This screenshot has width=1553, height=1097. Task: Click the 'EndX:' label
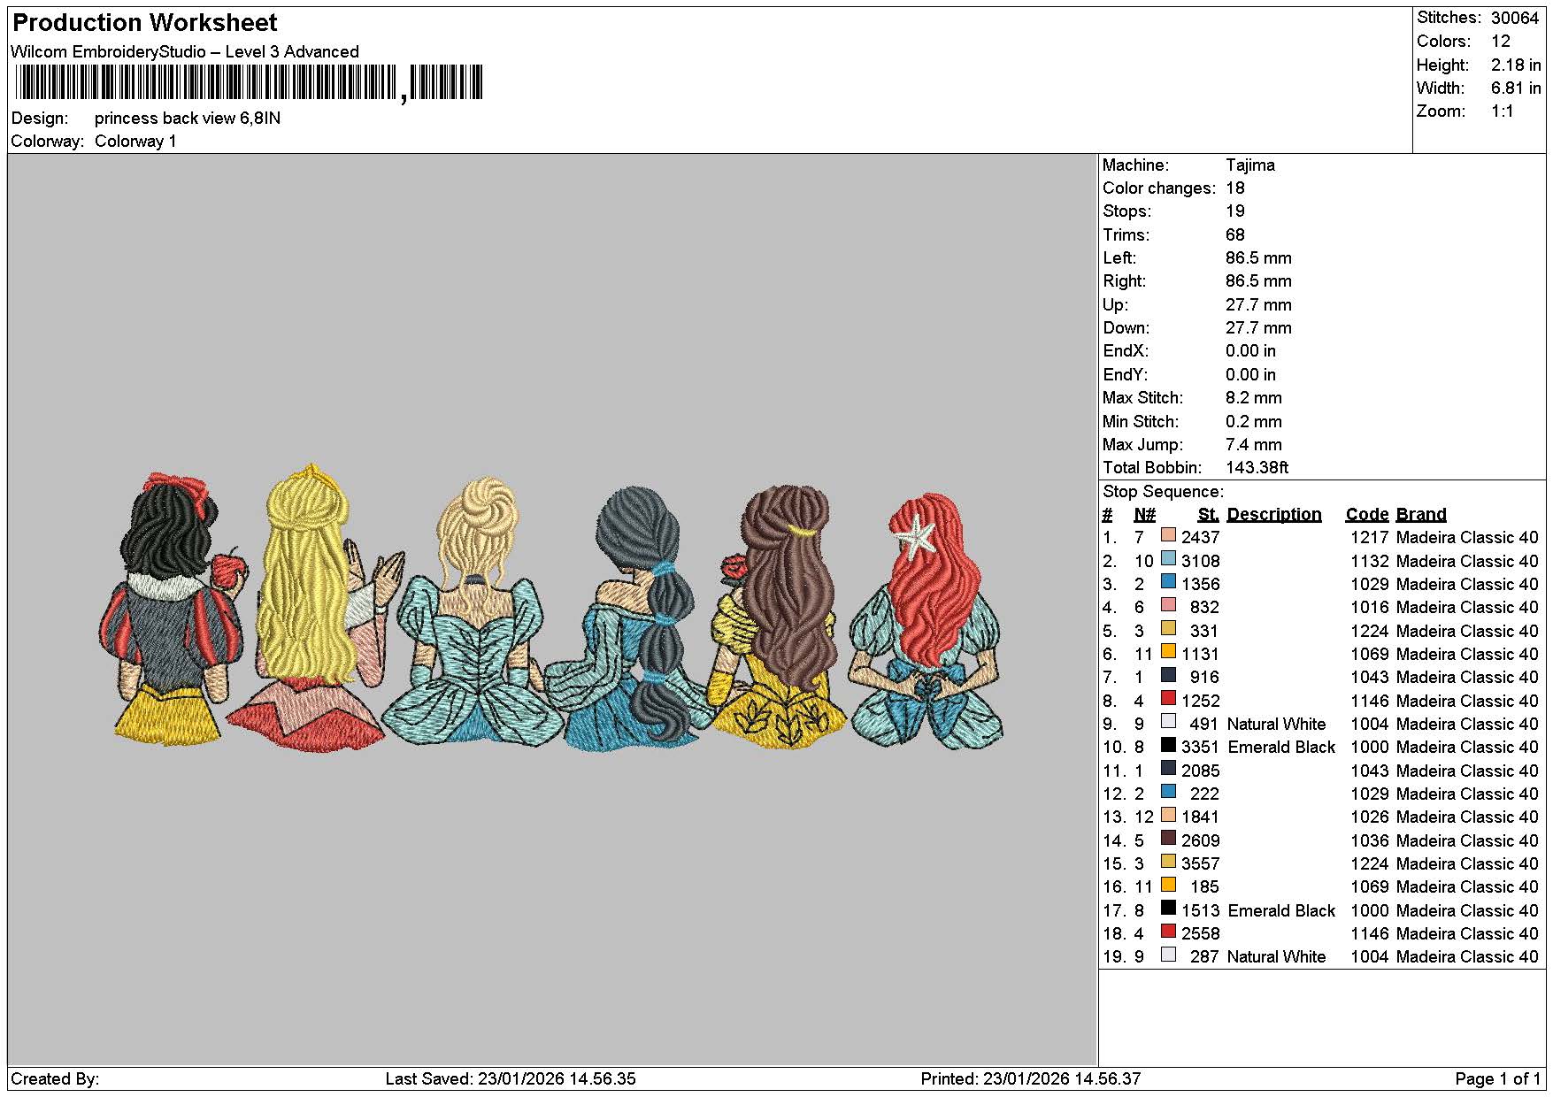click(x=1126, y=350)
